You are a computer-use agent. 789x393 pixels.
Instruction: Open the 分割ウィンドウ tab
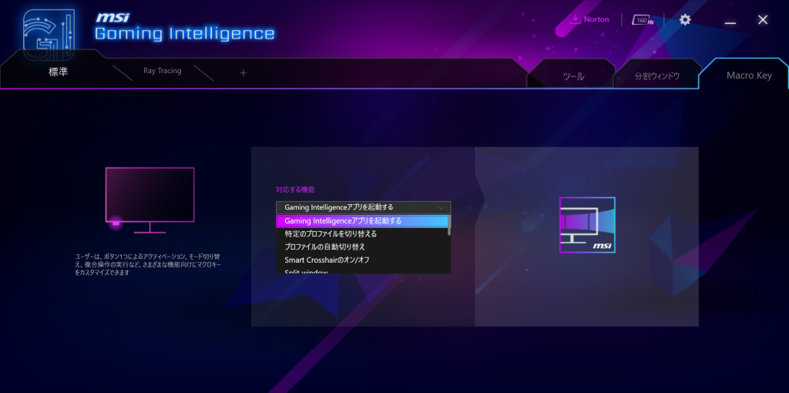(657, 76)
